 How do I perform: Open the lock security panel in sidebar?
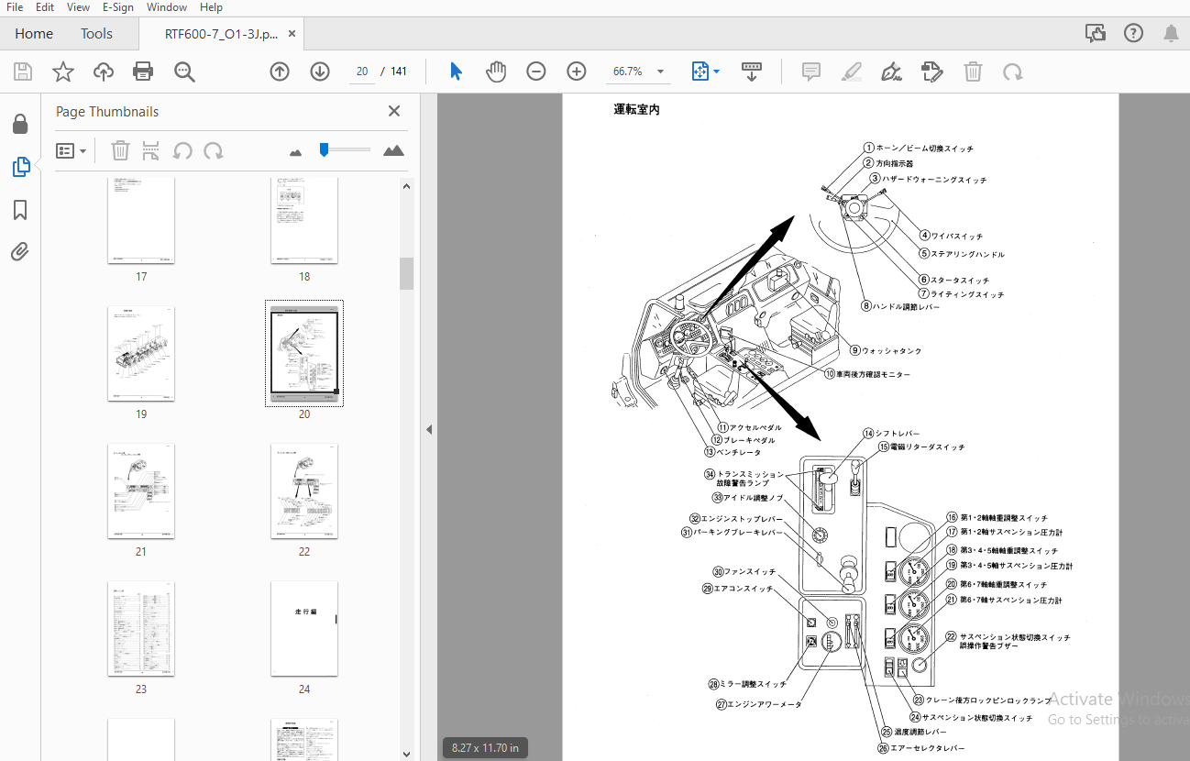[x=20, y=124]
